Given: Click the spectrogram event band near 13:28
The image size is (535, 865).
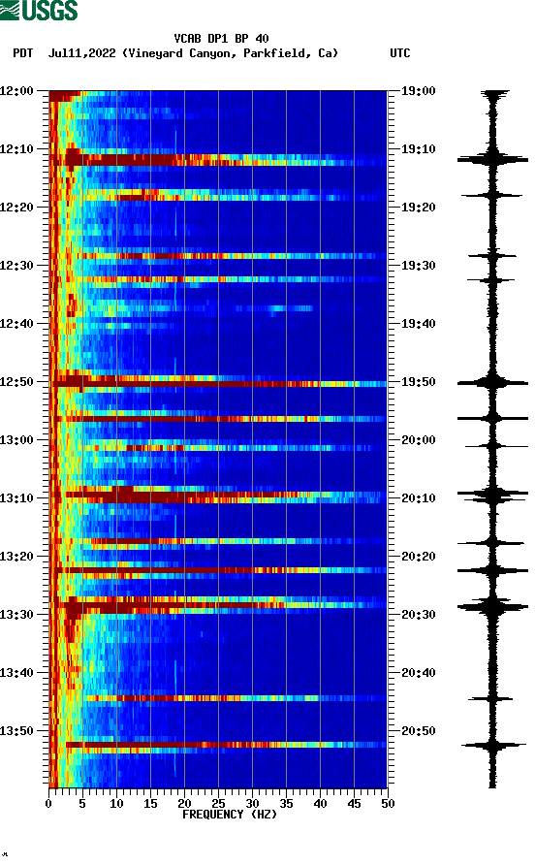Looking at the screenshot, I should (x=218, y=605).
